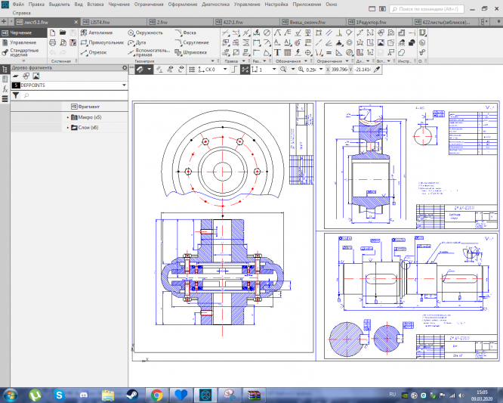Open the DEFPOINTS layer dropdown
The width and height of the screenshot is (503, 403).
click(123, 86)
